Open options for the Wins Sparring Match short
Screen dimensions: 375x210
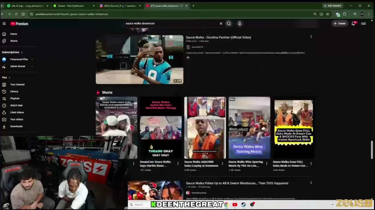267,164
